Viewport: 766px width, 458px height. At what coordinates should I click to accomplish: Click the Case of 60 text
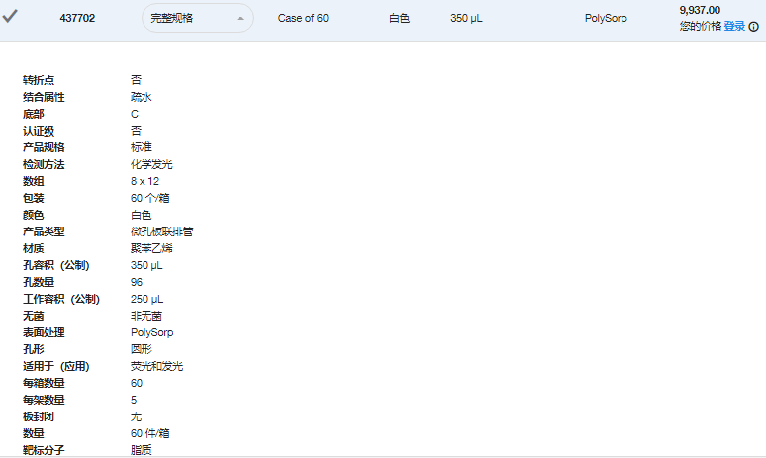pos(303,18)
